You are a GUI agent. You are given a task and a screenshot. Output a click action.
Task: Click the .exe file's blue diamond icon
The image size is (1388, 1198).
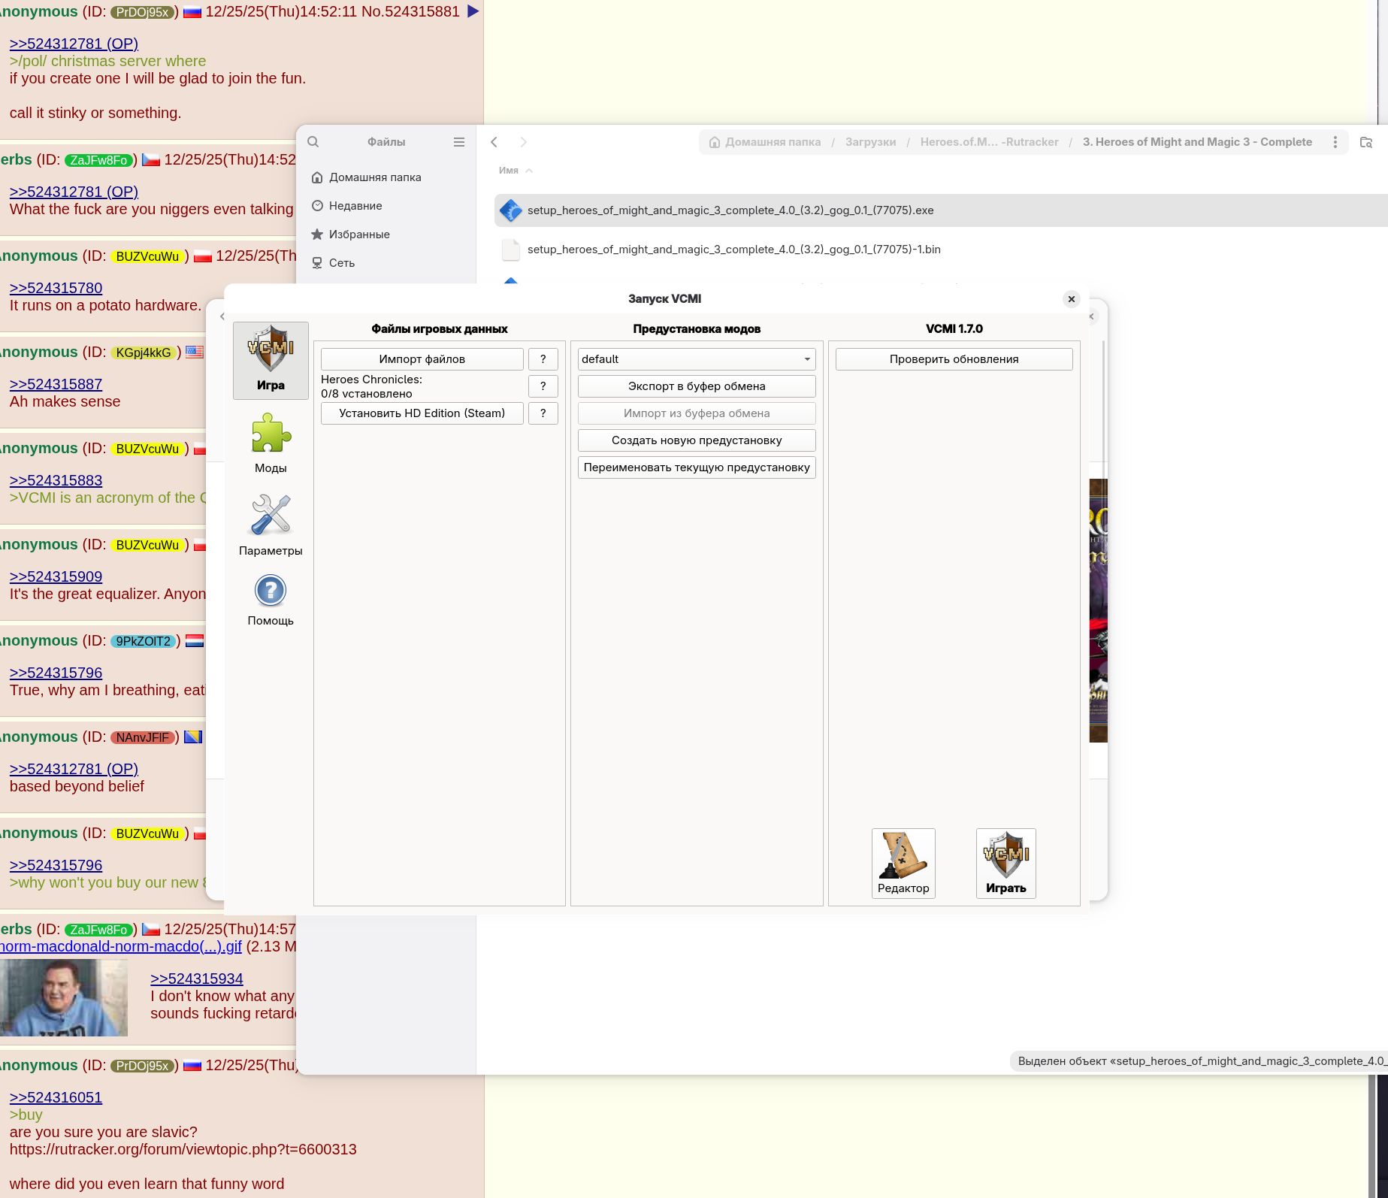click(511, 210)
